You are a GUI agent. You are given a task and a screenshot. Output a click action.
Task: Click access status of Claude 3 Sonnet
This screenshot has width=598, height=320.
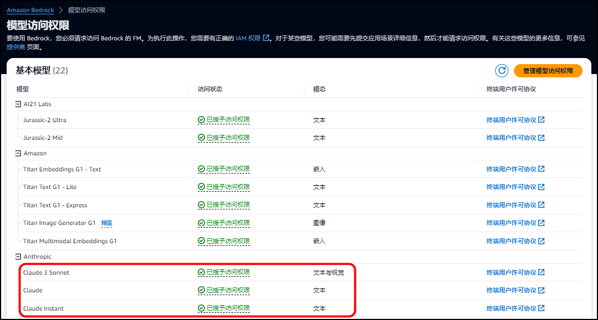click(224, 272)
